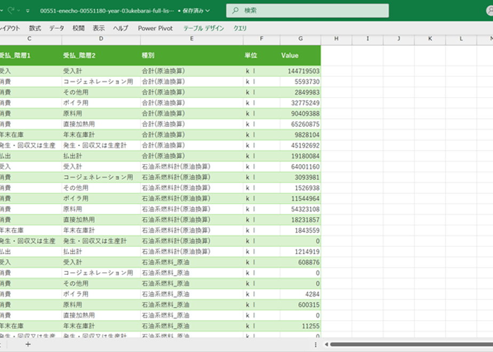Click 年末在庫計 in the 9828104 row
The image size is (493, 352).
tap(79, 135)
